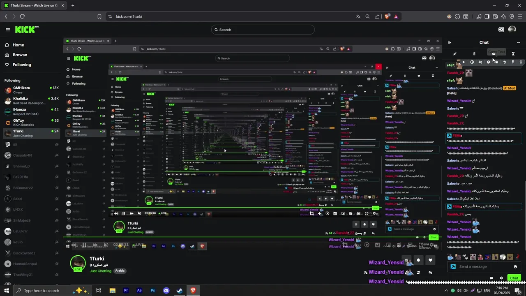Click crossed-eye icon on r4ef message hover bar
The image size is (526, 296).
pos(480,62)
